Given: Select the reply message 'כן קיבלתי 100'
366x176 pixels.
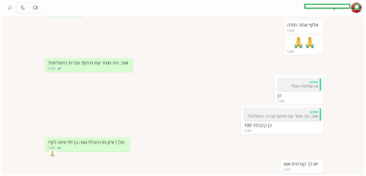Looking at the screenshot, I should [x=282, y=120].
